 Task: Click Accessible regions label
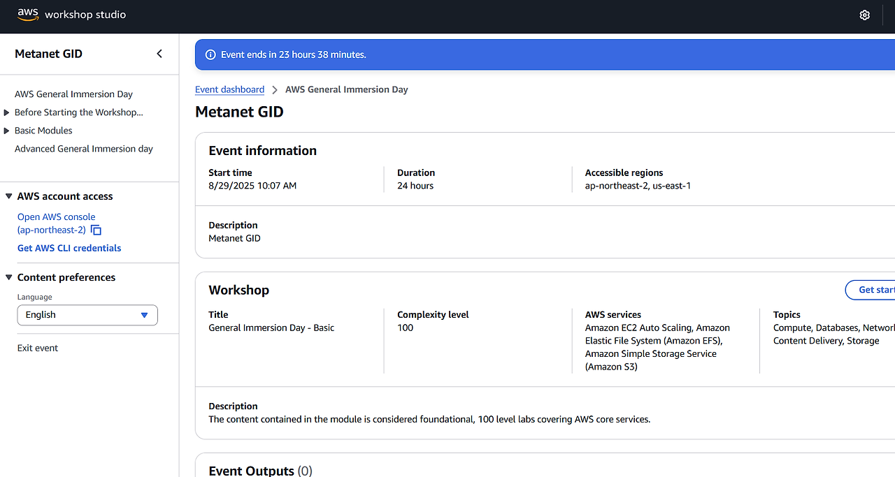tap(624, 173)
